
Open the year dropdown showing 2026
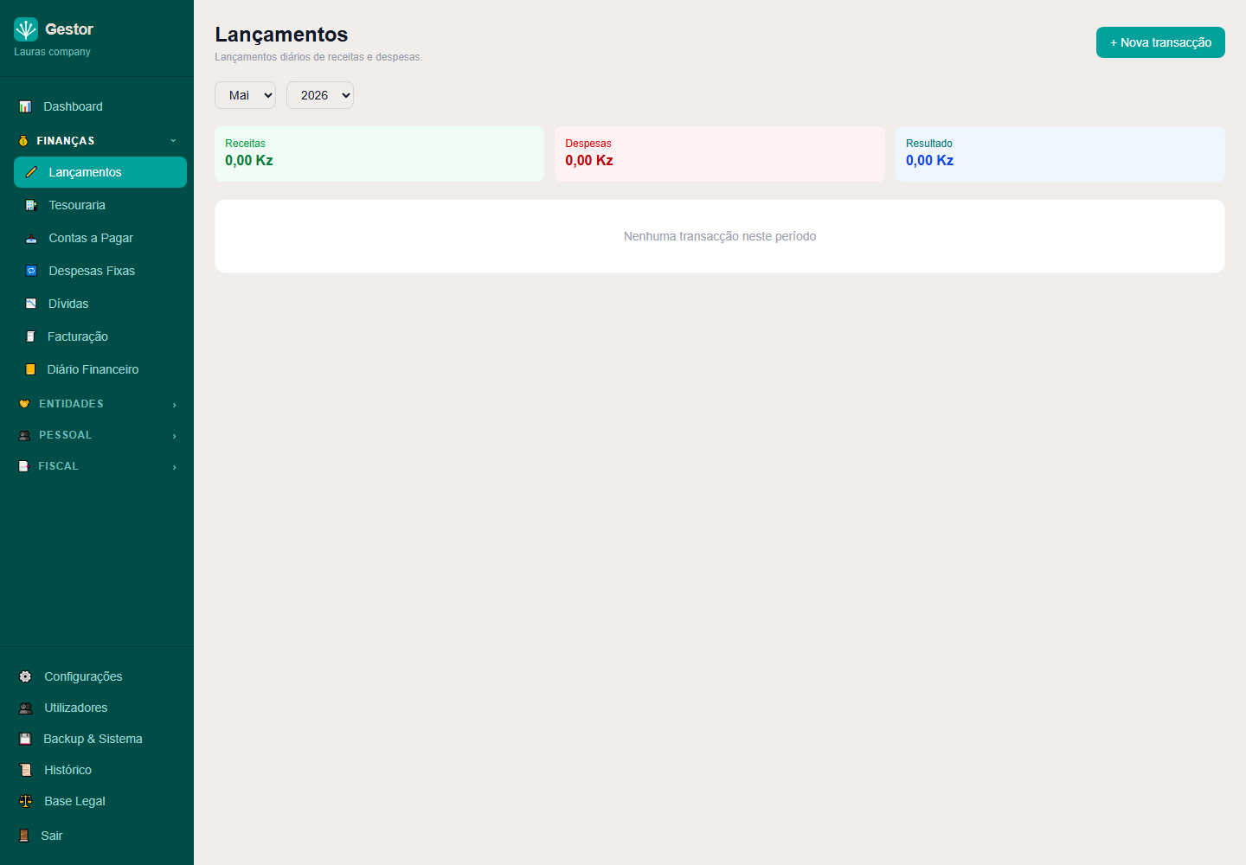click(320, 95)
